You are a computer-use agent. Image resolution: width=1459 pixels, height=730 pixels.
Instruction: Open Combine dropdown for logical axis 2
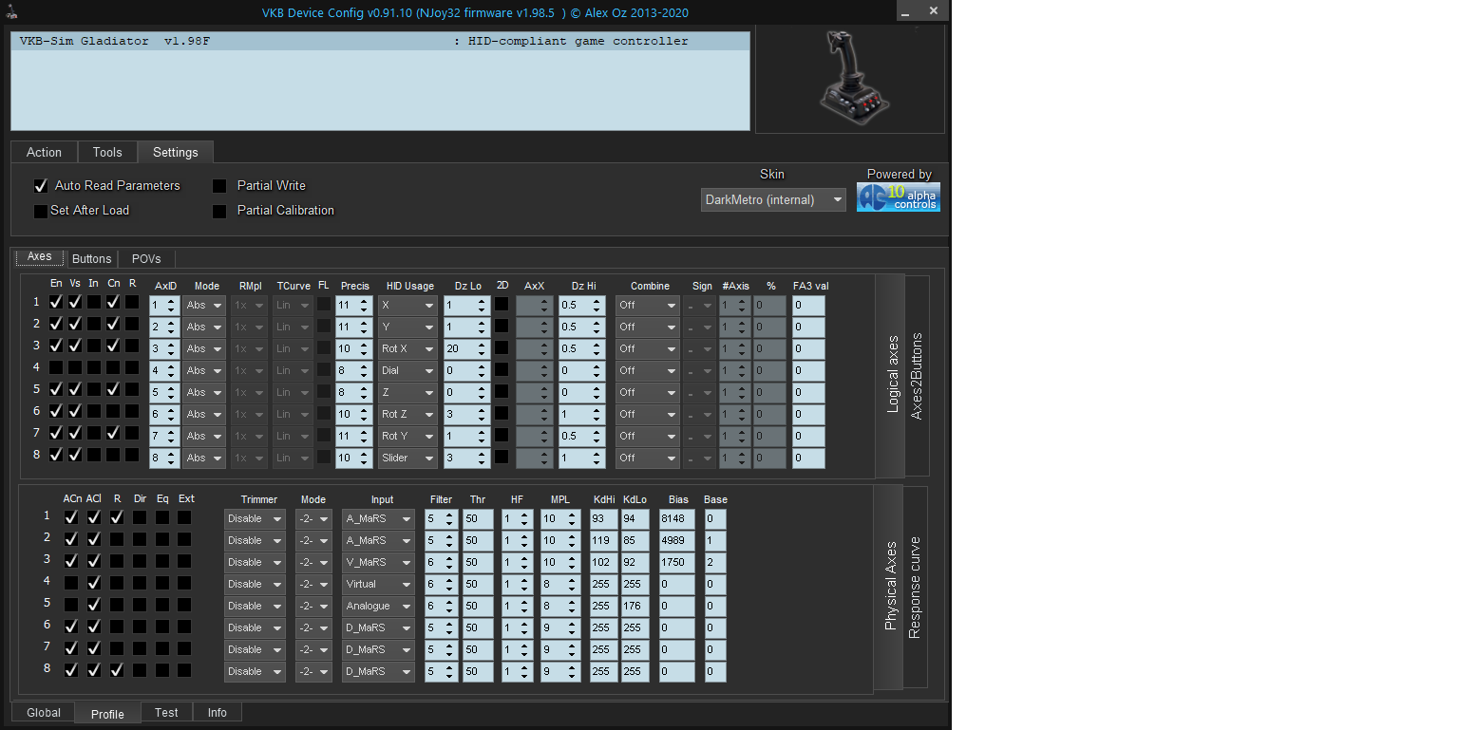click(647, 328)
